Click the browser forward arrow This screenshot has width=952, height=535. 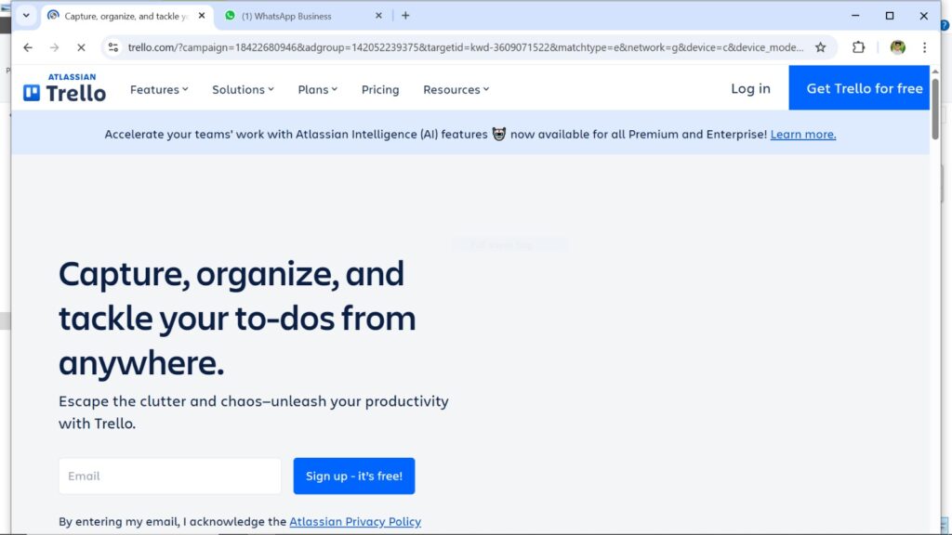pyautogui.click(x=55, y=47)
